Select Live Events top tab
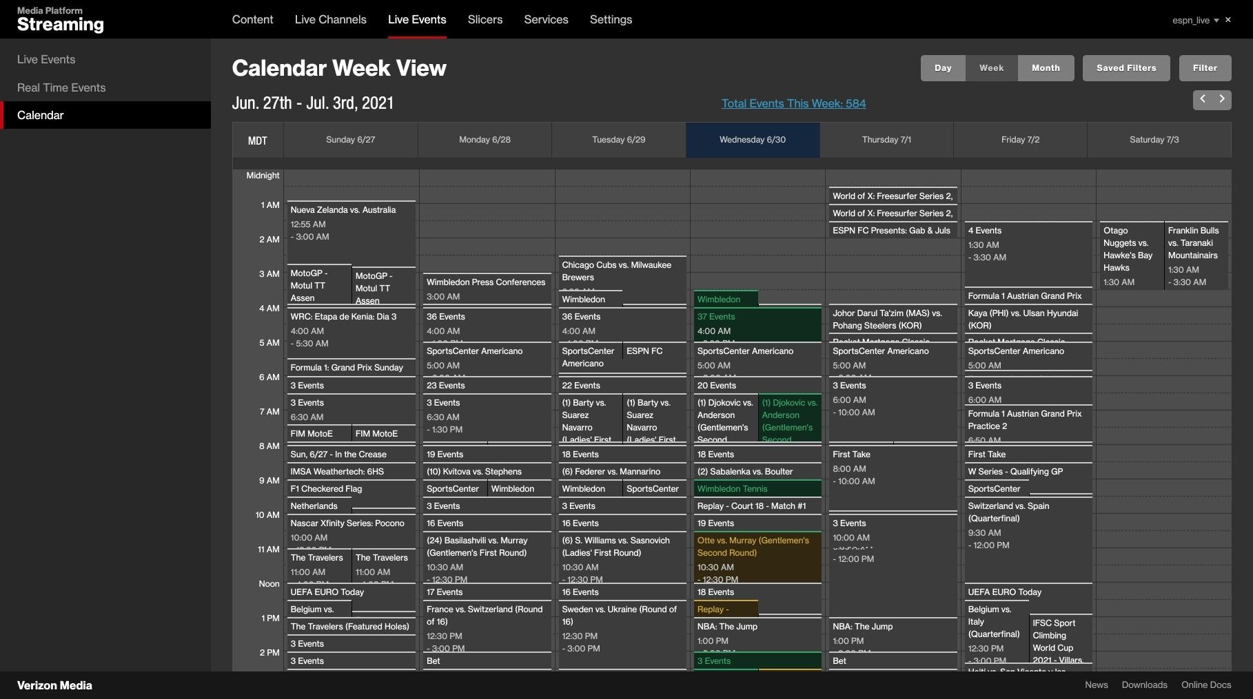 coord(417,19)
